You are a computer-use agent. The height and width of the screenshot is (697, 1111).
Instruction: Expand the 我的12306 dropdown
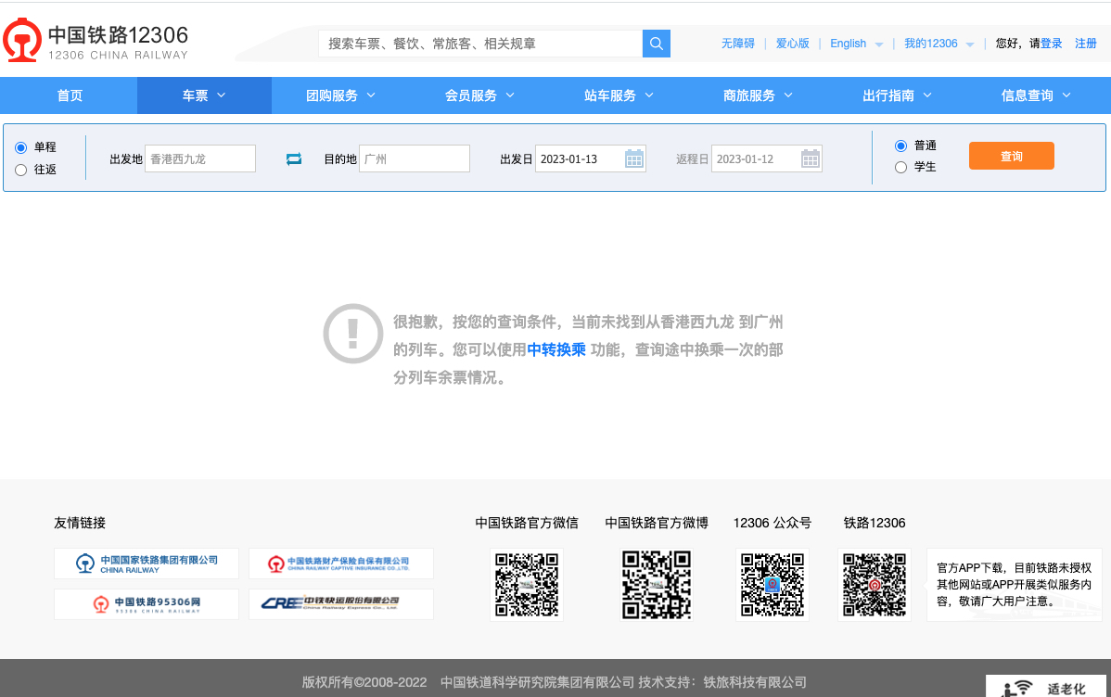click(x=939, y=44)
